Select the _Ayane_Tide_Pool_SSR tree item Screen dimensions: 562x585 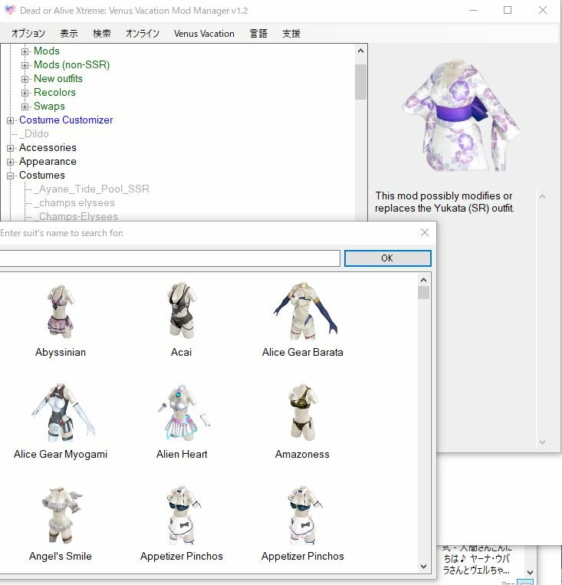92,189
